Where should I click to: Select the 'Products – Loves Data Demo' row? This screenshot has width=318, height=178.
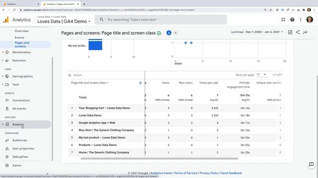[x=176, y=145]
